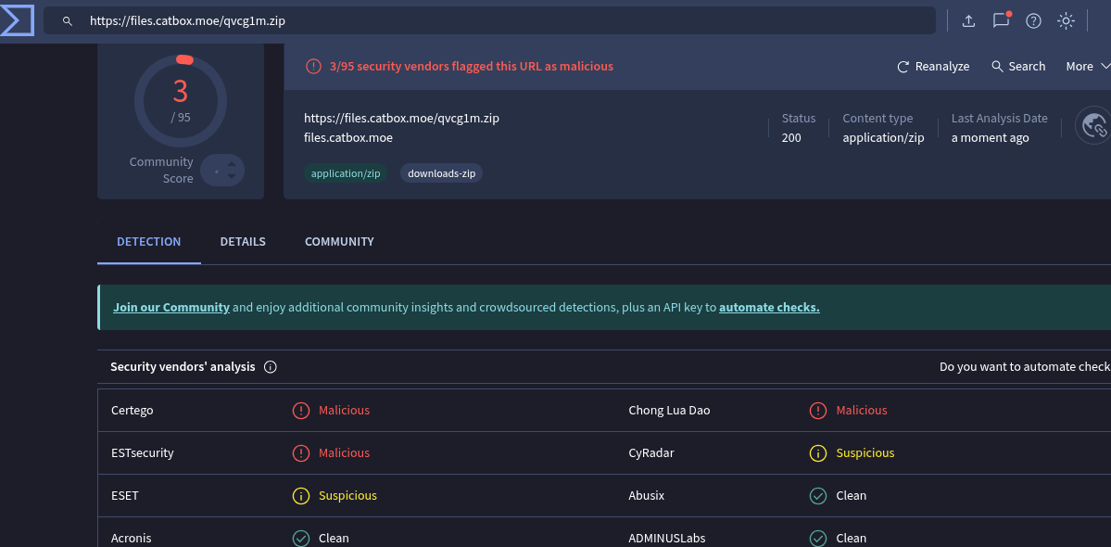
Task: Click the Chong Lua Dao malicious icon
Action: (x=818, y=410)
